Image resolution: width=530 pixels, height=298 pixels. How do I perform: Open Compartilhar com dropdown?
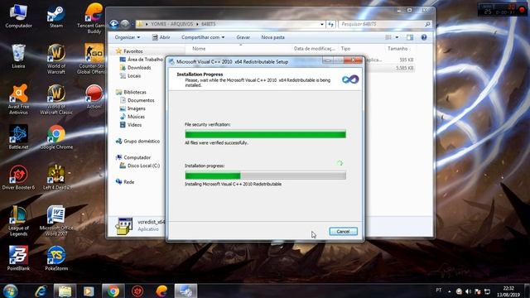(x=203, y=37)
